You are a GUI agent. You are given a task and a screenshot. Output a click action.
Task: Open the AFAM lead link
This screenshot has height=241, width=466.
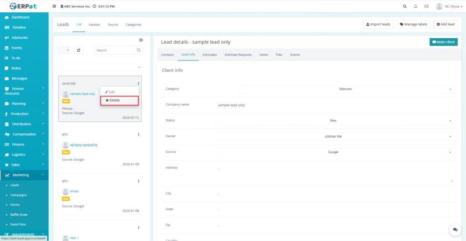(x=74, y=191)
